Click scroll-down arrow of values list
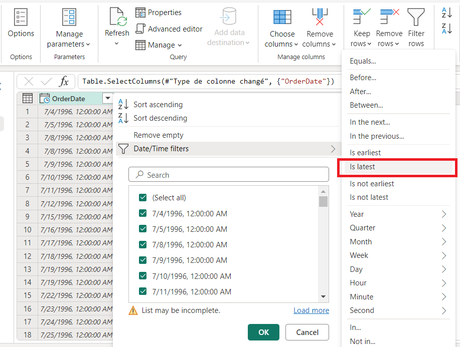This screenshot has height=347, width=460. [x=323, y=296]
